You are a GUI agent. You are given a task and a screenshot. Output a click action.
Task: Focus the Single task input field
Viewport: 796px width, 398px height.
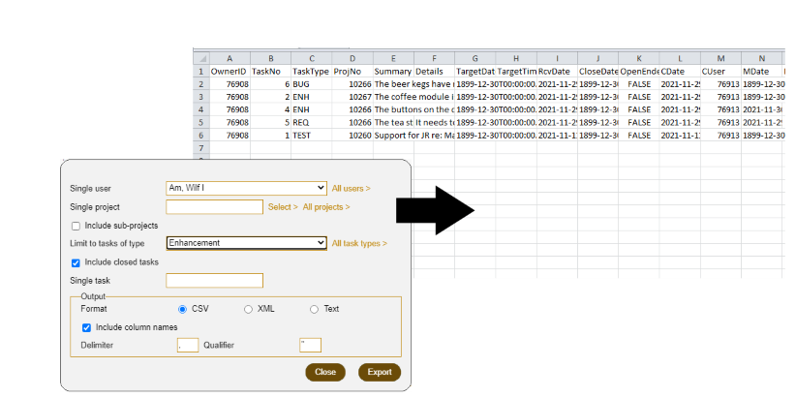[214, 280]
